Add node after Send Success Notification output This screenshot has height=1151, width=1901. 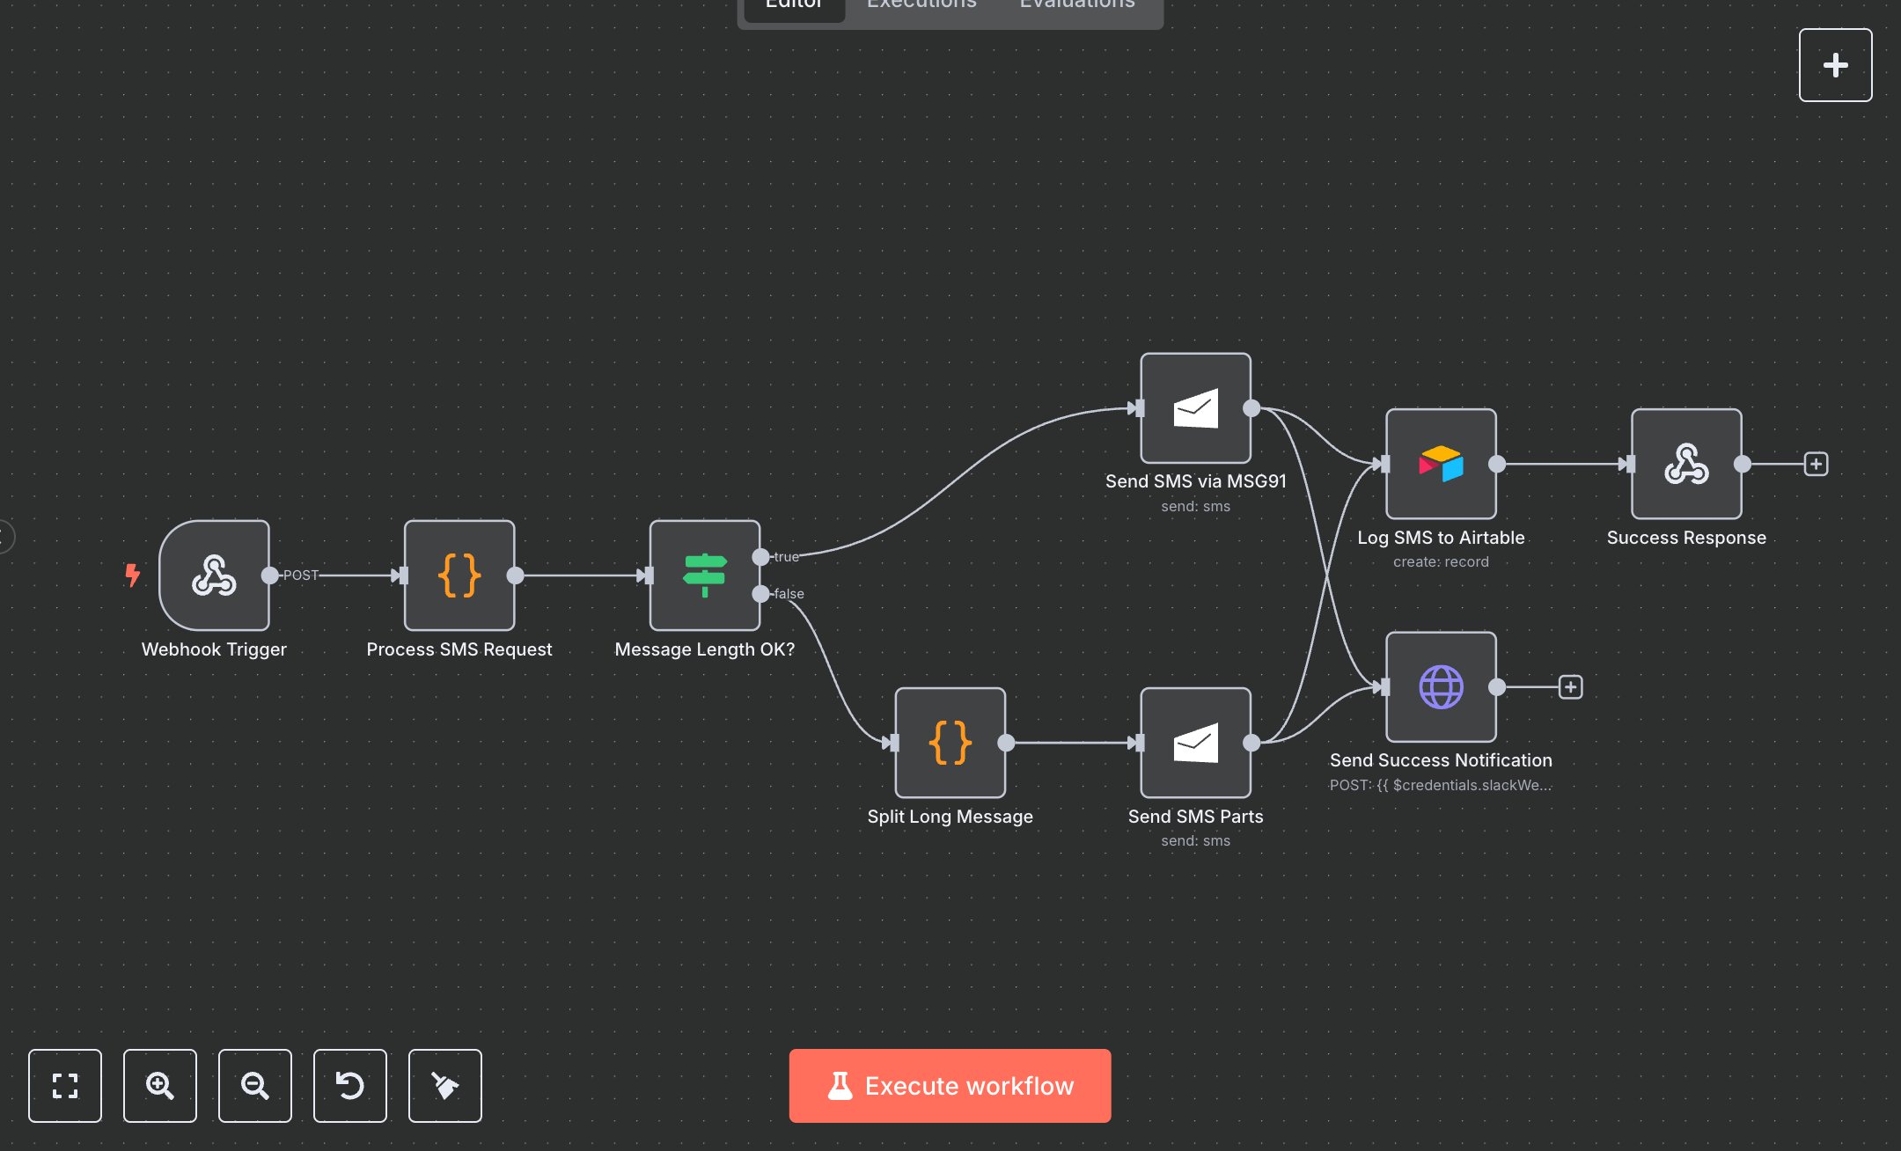[1570, 687]
